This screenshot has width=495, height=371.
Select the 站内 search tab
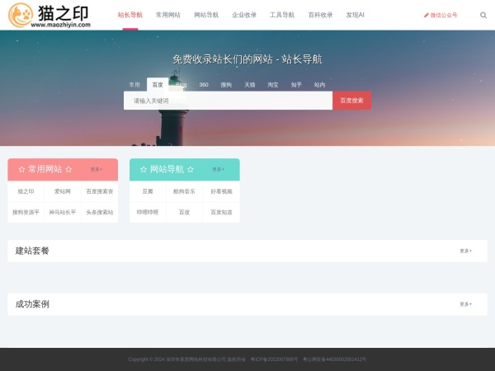coord(319,85)
